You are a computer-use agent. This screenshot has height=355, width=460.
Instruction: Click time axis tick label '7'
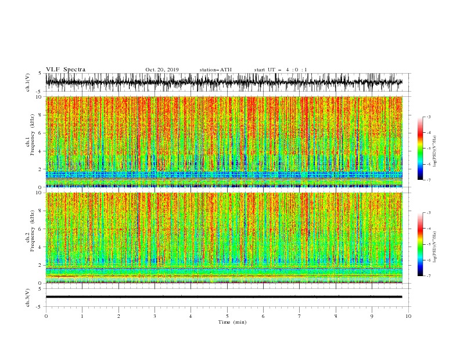(x=300, y=316)
